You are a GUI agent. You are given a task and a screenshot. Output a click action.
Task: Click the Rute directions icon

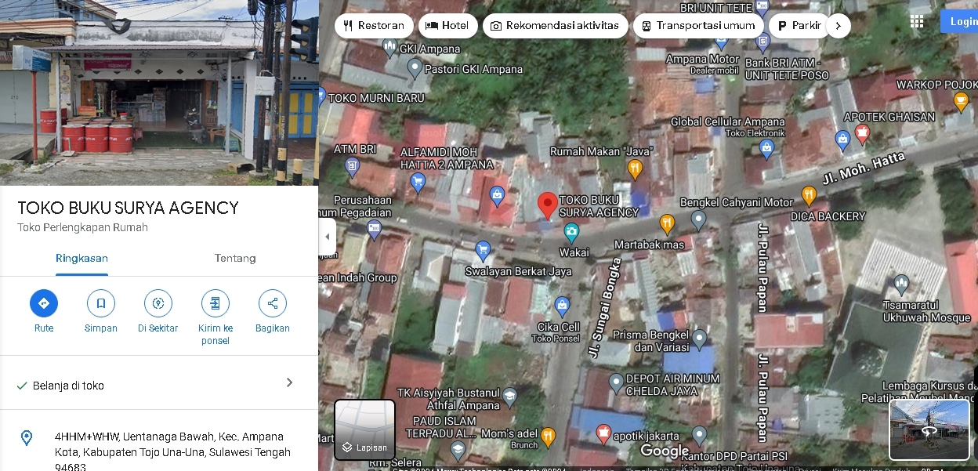click(x=44, y=303)
